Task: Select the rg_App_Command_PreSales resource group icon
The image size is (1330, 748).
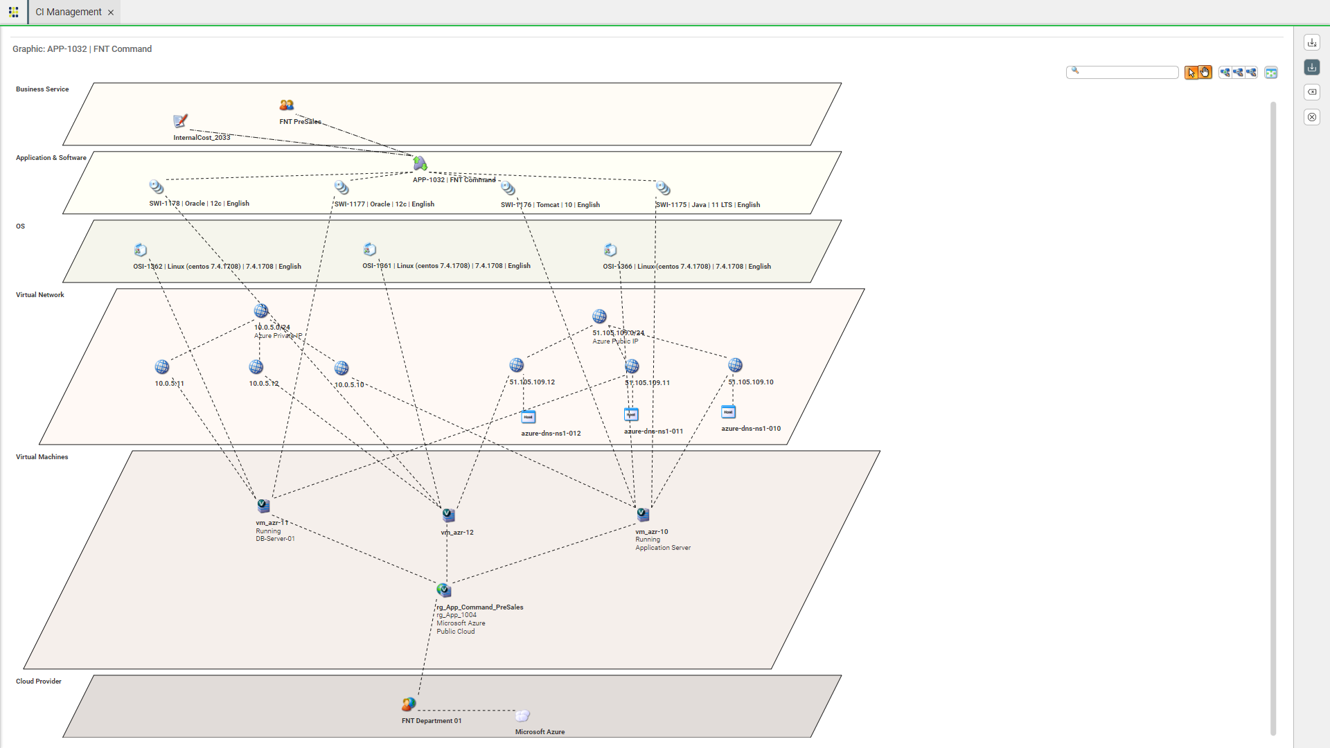Action: [444, 590]
